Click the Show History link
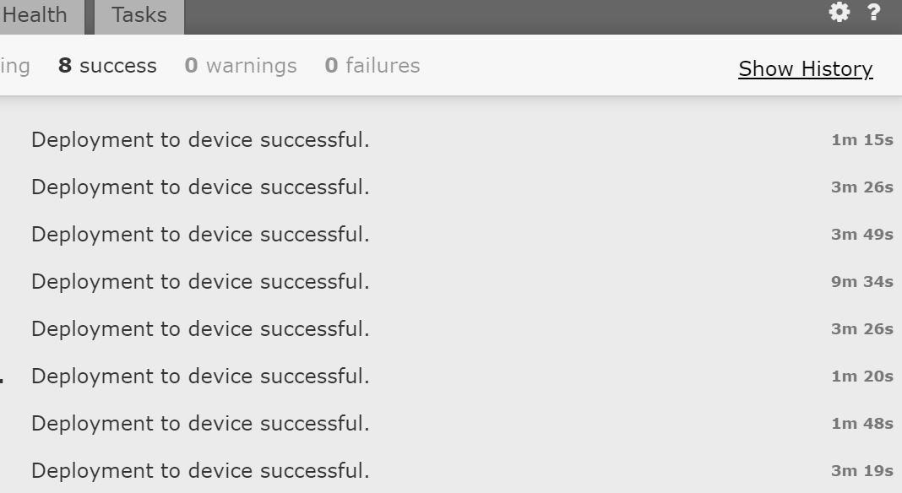 pos(805,69)
